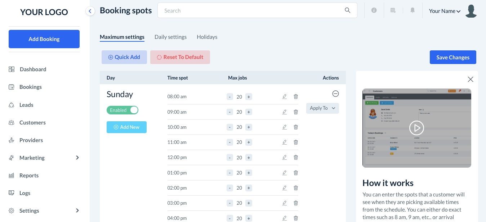This screenshot has height=222, width=486.
Task: Increase max jobs for 10:00 am
Action: [x=249, y=127]
